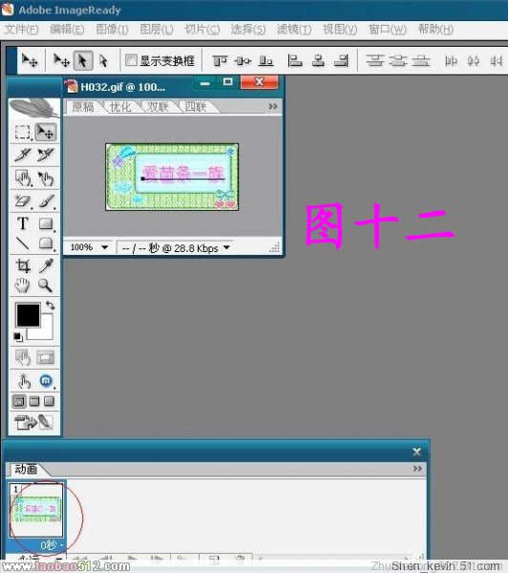Viewport: 508px width, 573px height.
Task: Open the 滤镜(T) menu
Action: pyautogui.click(x=294, y=30)
